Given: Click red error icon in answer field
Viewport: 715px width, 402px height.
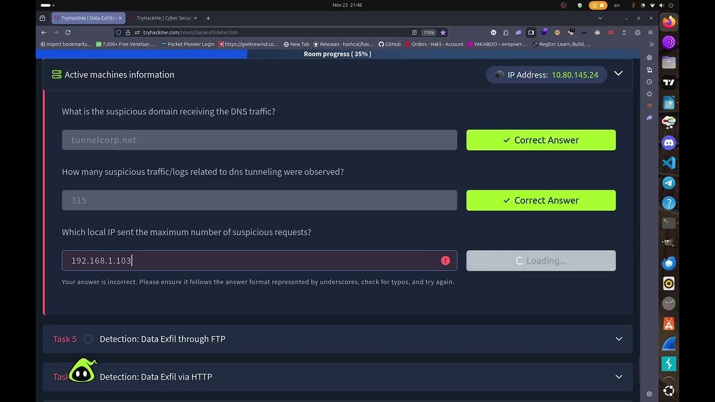Looking at the screenshot, I should point(445,261).
